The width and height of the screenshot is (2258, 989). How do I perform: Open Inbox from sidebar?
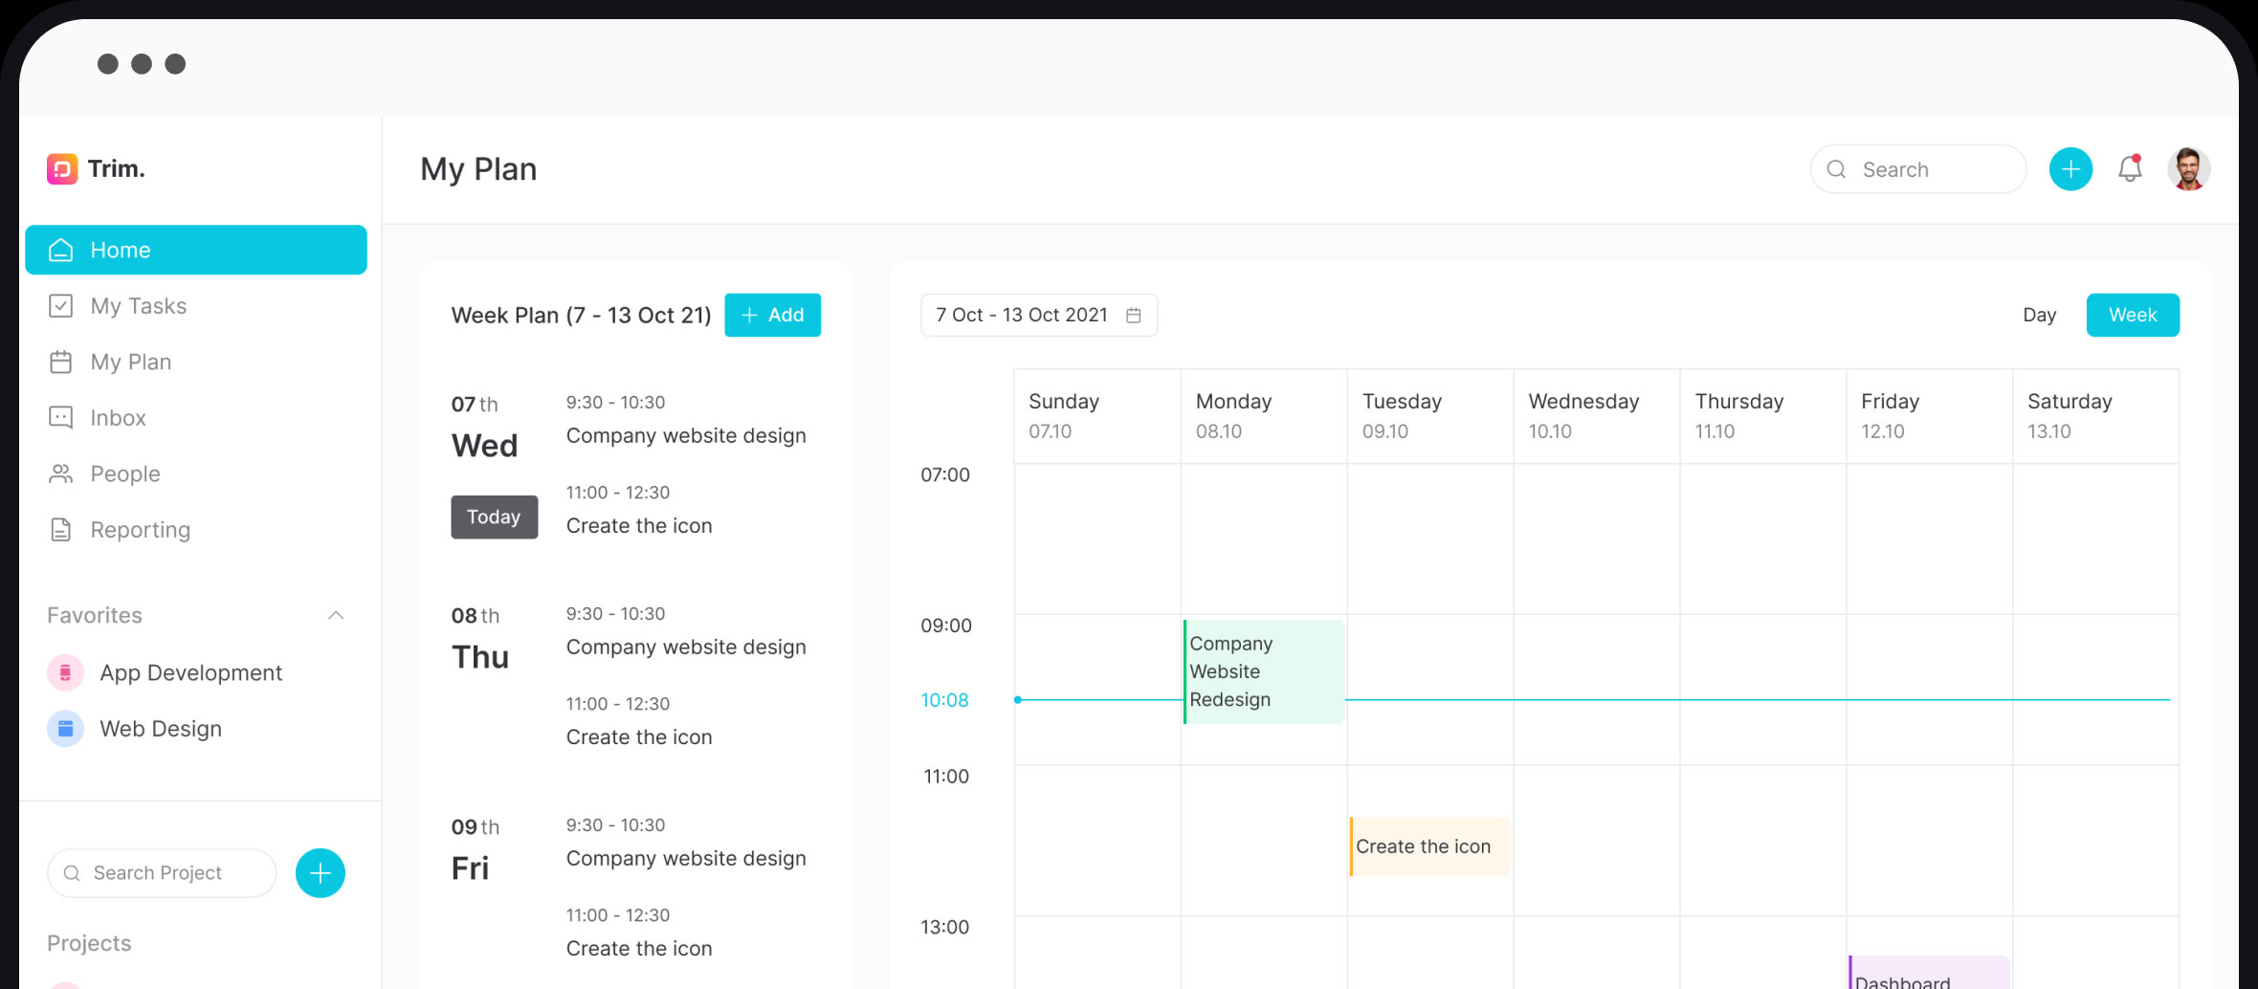[118, 418]
